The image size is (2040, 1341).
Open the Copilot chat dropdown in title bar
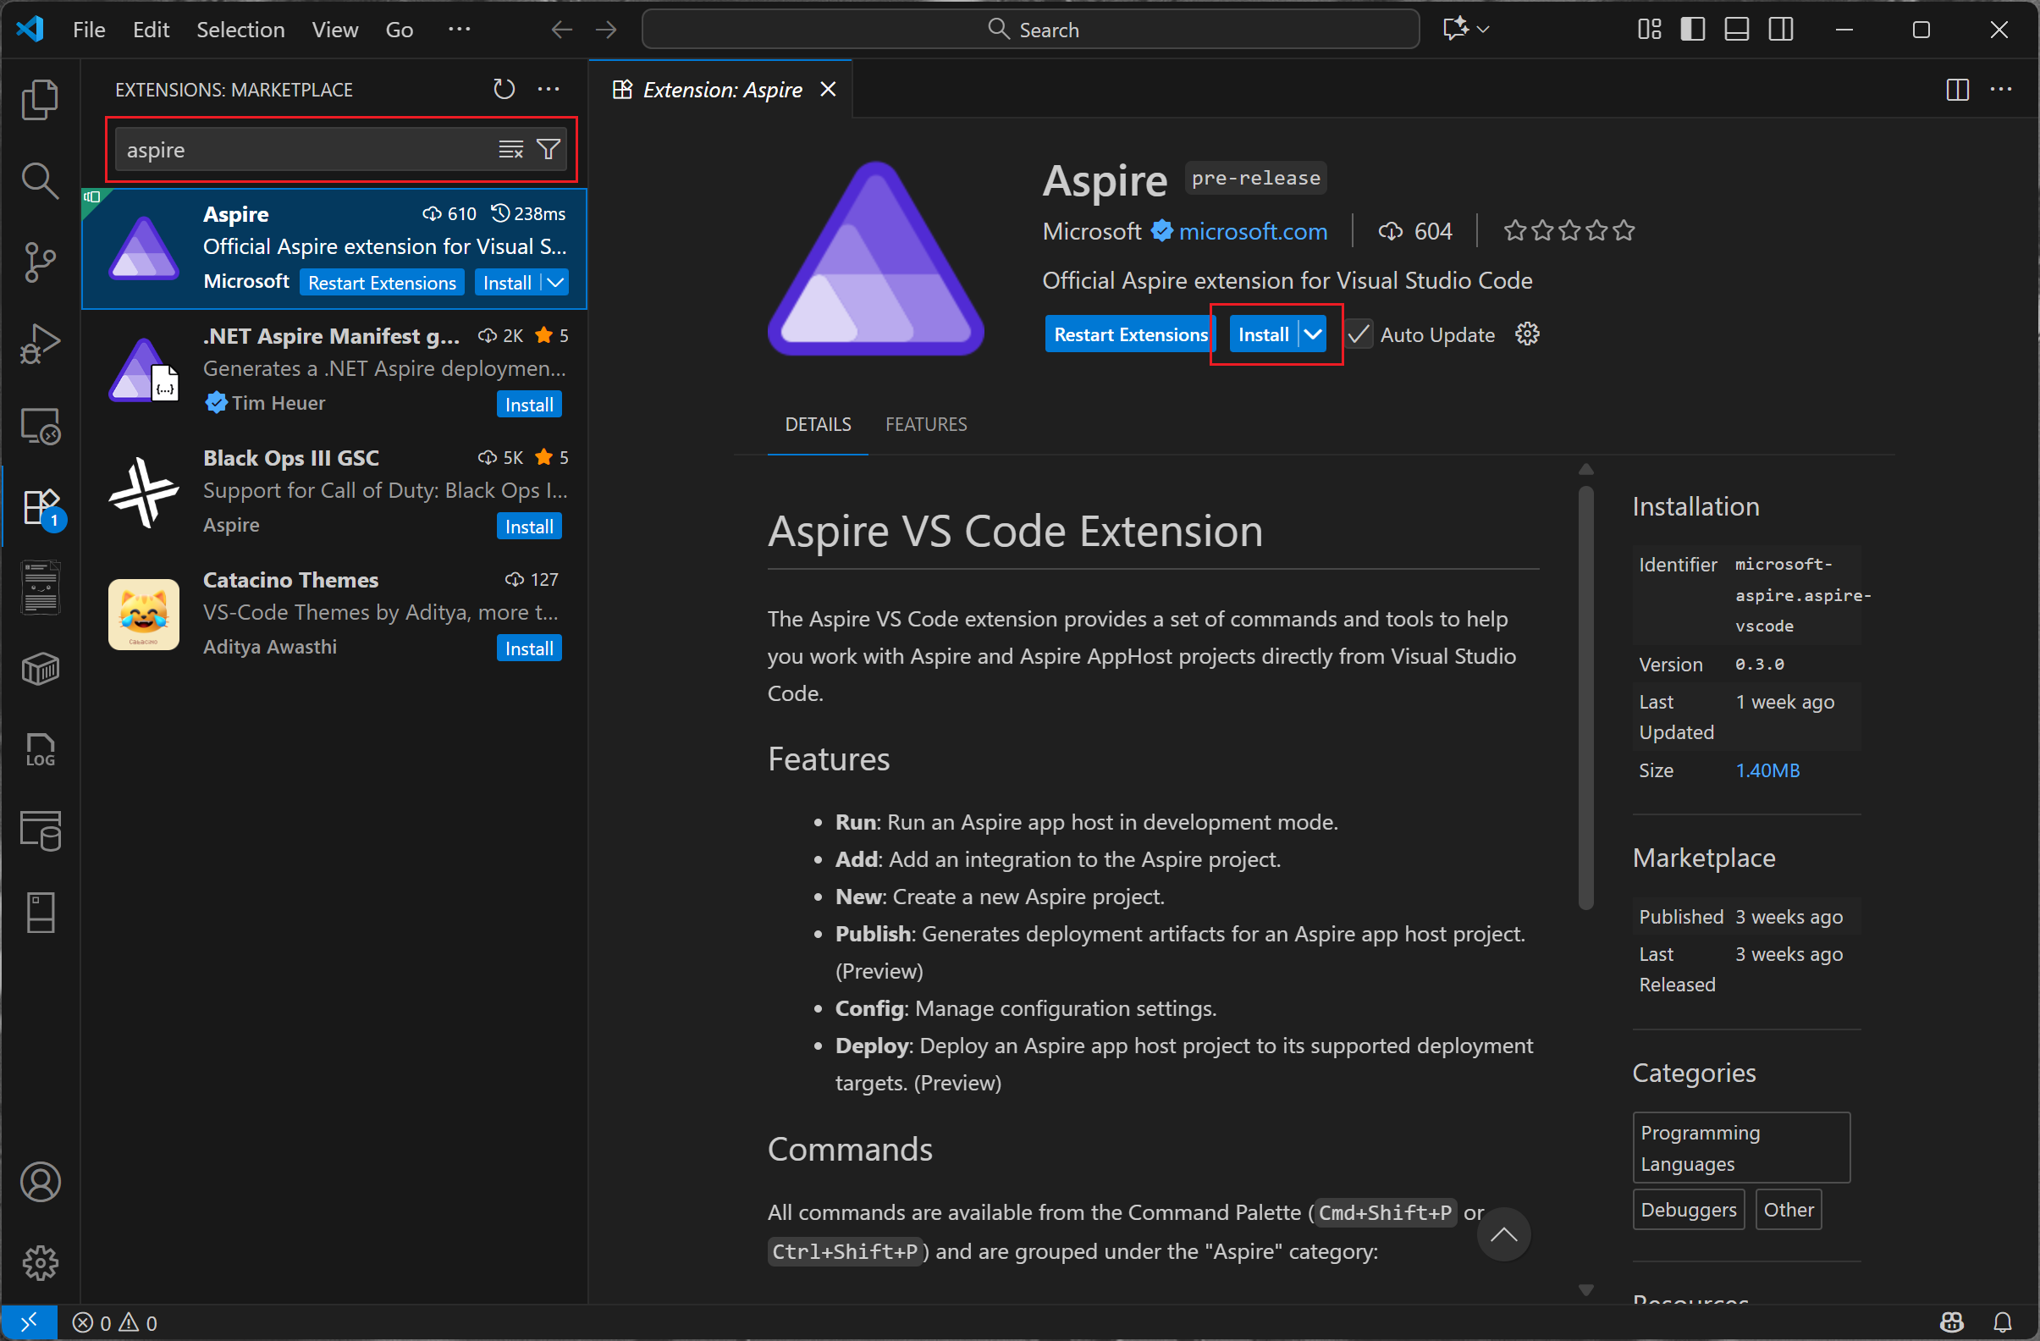click(1484, 29)
